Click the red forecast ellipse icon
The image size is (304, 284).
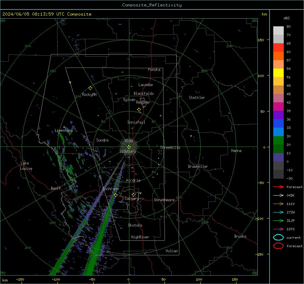278,246
